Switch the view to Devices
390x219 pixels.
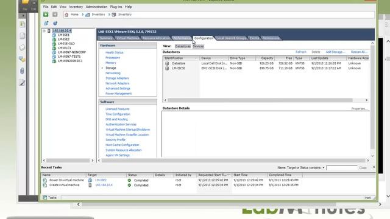click(x=198, y=46)
